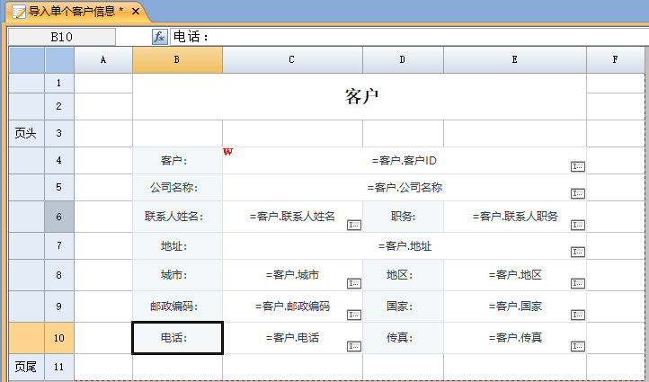This screenshot has width=649, height=382.
Task: Select the 客户 title cell
Action: 360,97
